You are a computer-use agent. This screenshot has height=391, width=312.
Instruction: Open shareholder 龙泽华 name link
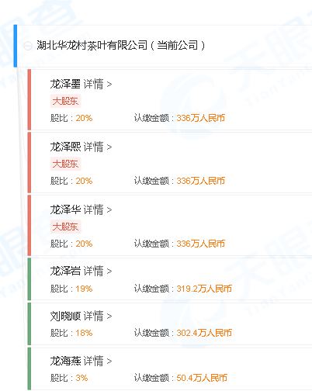pos(65,209)
